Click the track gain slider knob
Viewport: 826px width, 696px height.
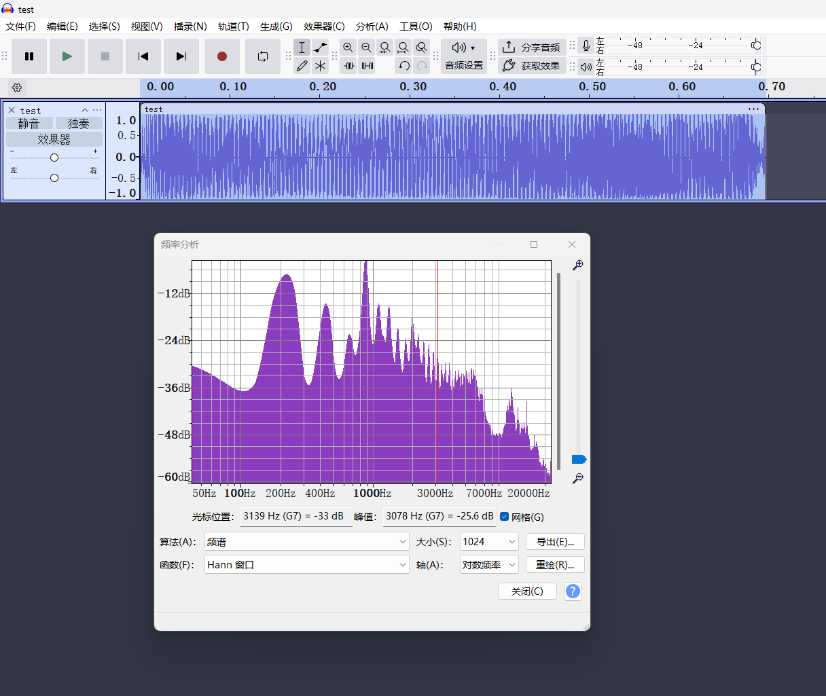click(x=54, y=158)
